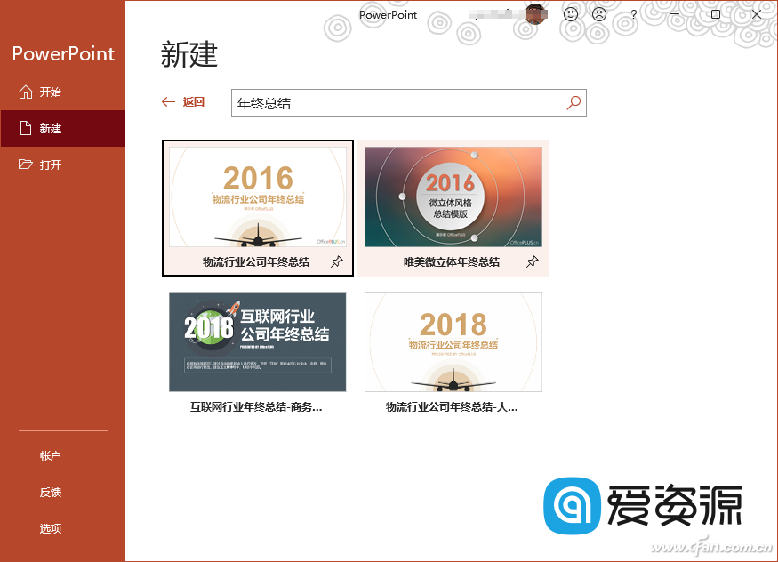This screenshot has width=778, height=562.
Task: Open the 2018 物流行业公司年终总结 template
Action: coord(453,341)
